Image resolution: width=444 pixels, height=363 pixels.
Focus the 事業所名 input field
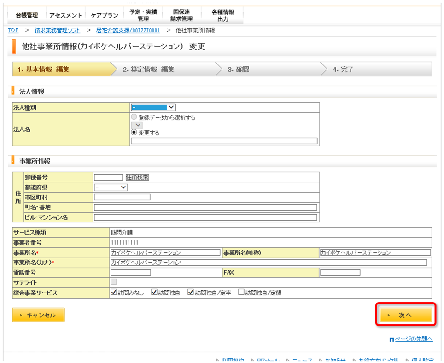[x=165, y=252]
